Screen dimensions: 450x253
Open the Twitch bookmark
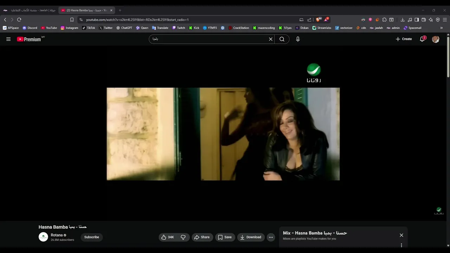[179, 28]
